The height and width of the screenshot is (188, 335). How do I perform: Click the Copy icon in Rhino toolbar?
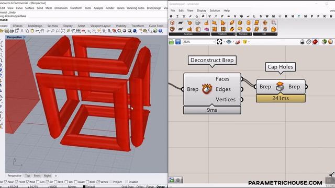point(27,31)
